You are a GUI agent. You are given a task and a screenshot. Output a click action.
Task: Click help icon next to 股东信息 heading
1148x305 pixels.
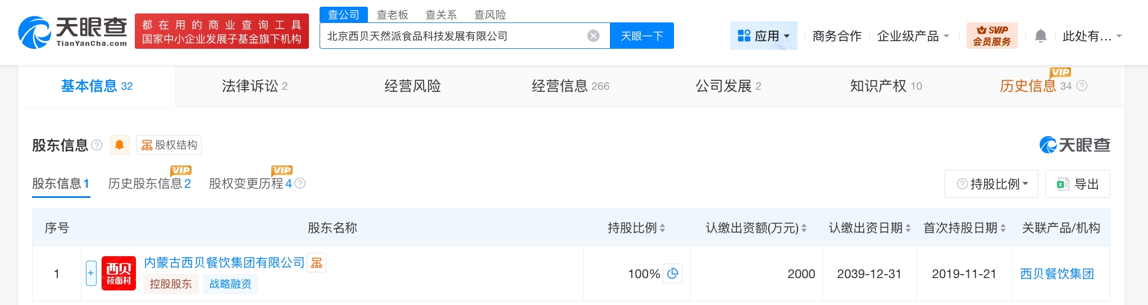tap(97, 145)
